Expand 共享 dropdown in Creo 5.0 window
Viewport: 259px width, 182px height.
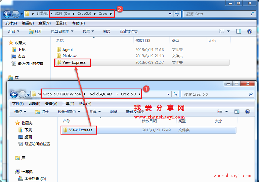tap(94, 112)
